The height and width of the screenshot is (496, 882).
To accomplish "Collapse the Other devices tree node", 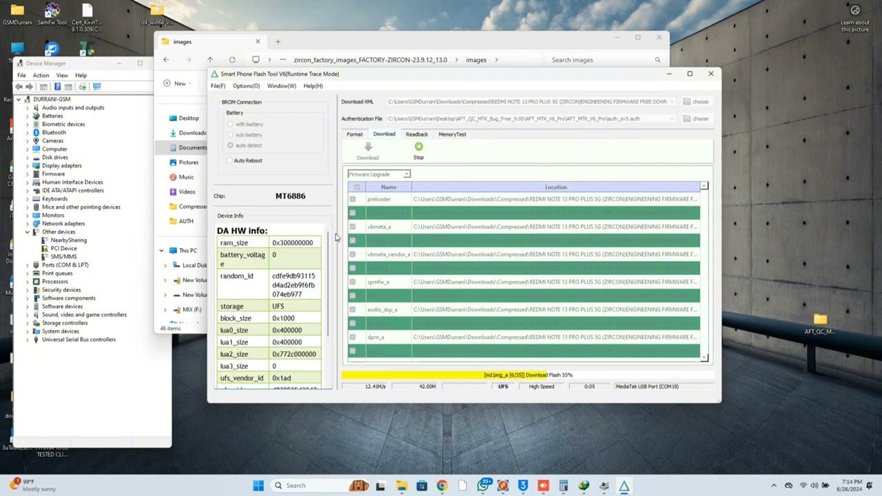I will (x=28, y=232).
